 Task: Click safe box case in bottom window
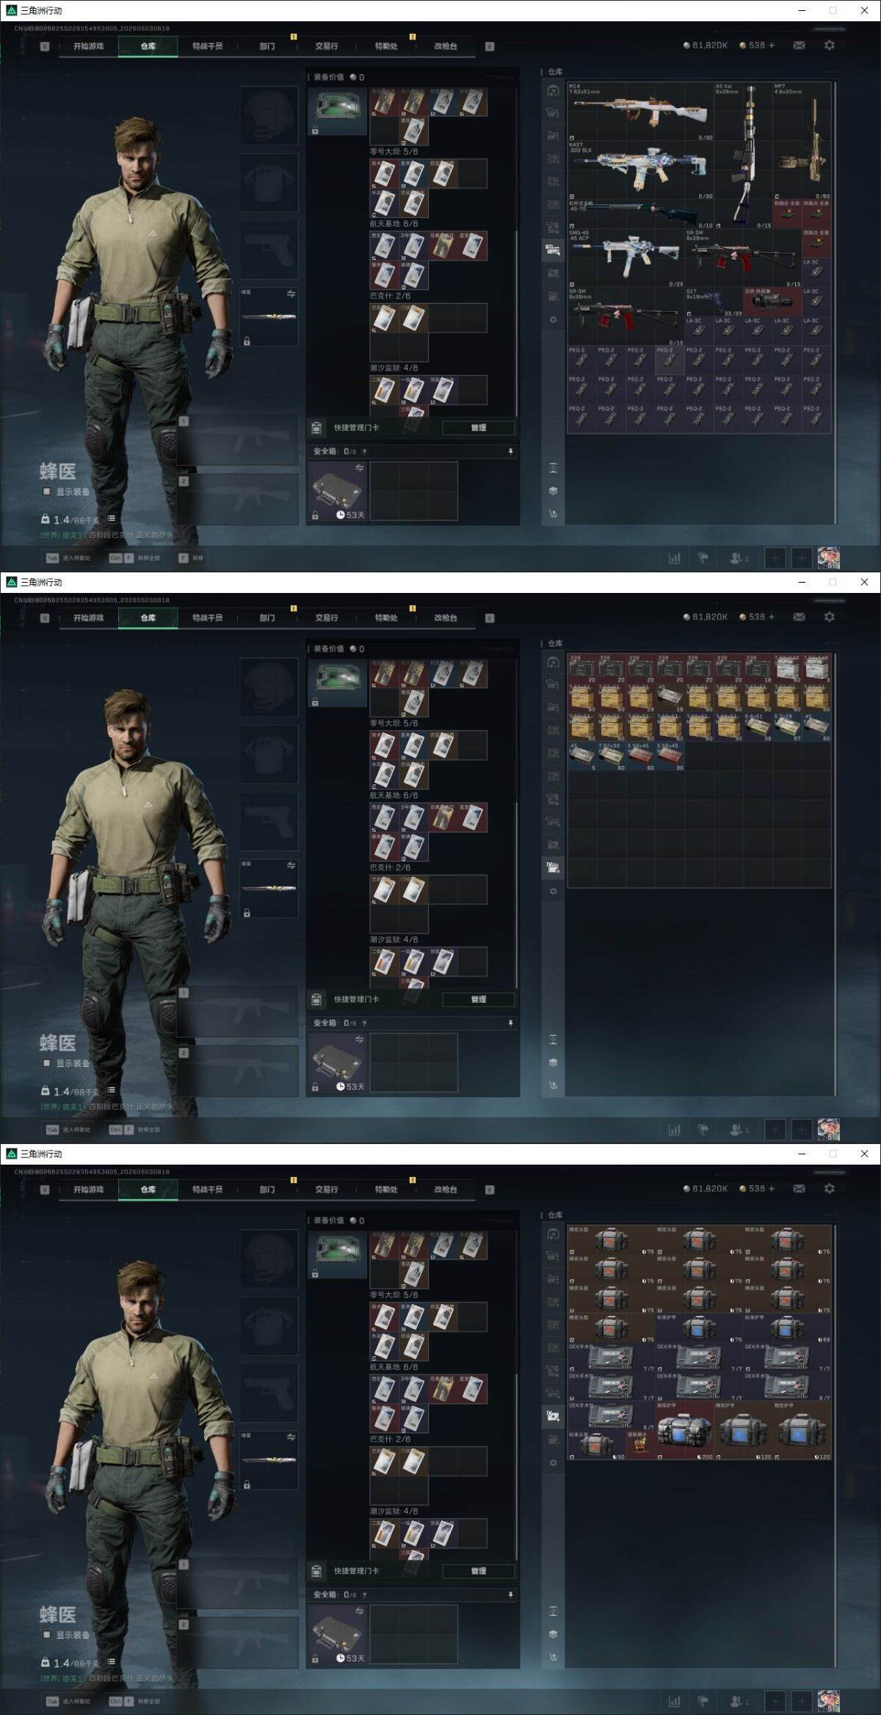tap(337, 1634)
